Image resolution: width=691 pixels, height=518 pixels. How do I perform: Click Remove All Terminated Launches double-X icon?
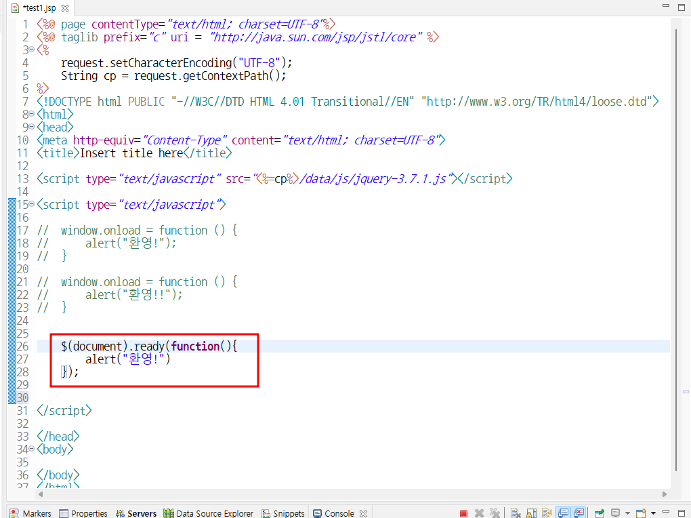click(495, 513)
